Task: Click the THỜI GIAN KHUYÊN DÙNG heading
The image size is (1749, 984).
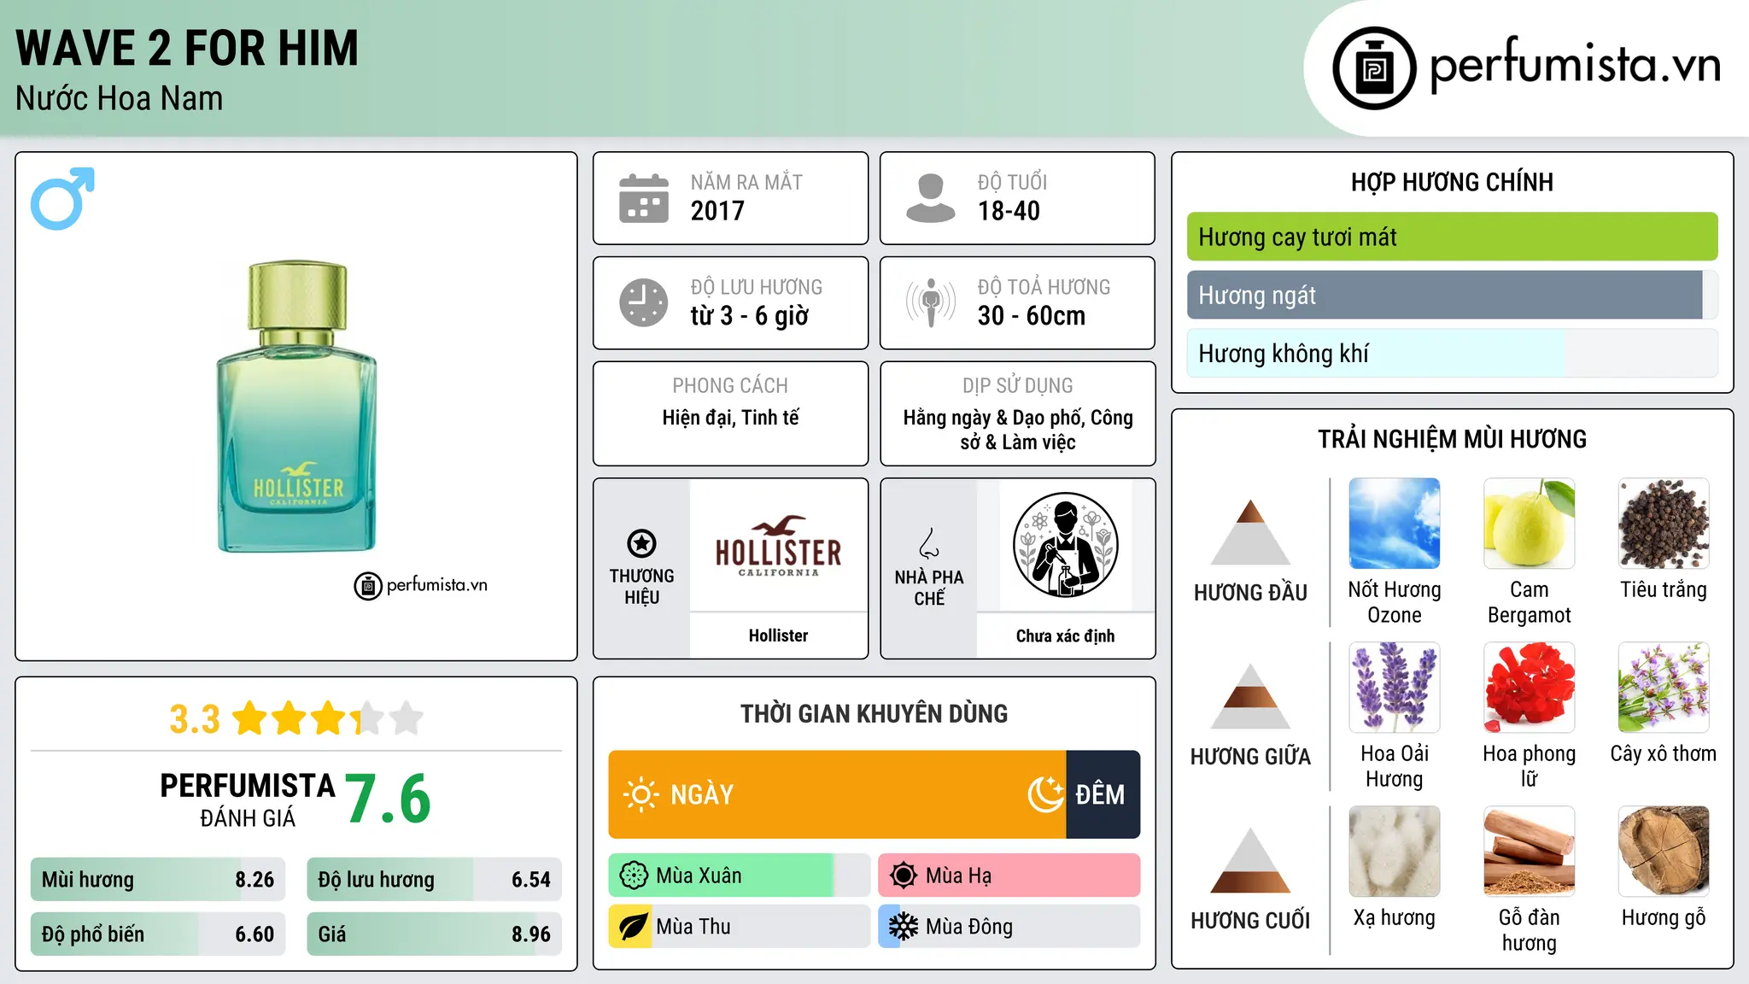Action: (874, 713)
